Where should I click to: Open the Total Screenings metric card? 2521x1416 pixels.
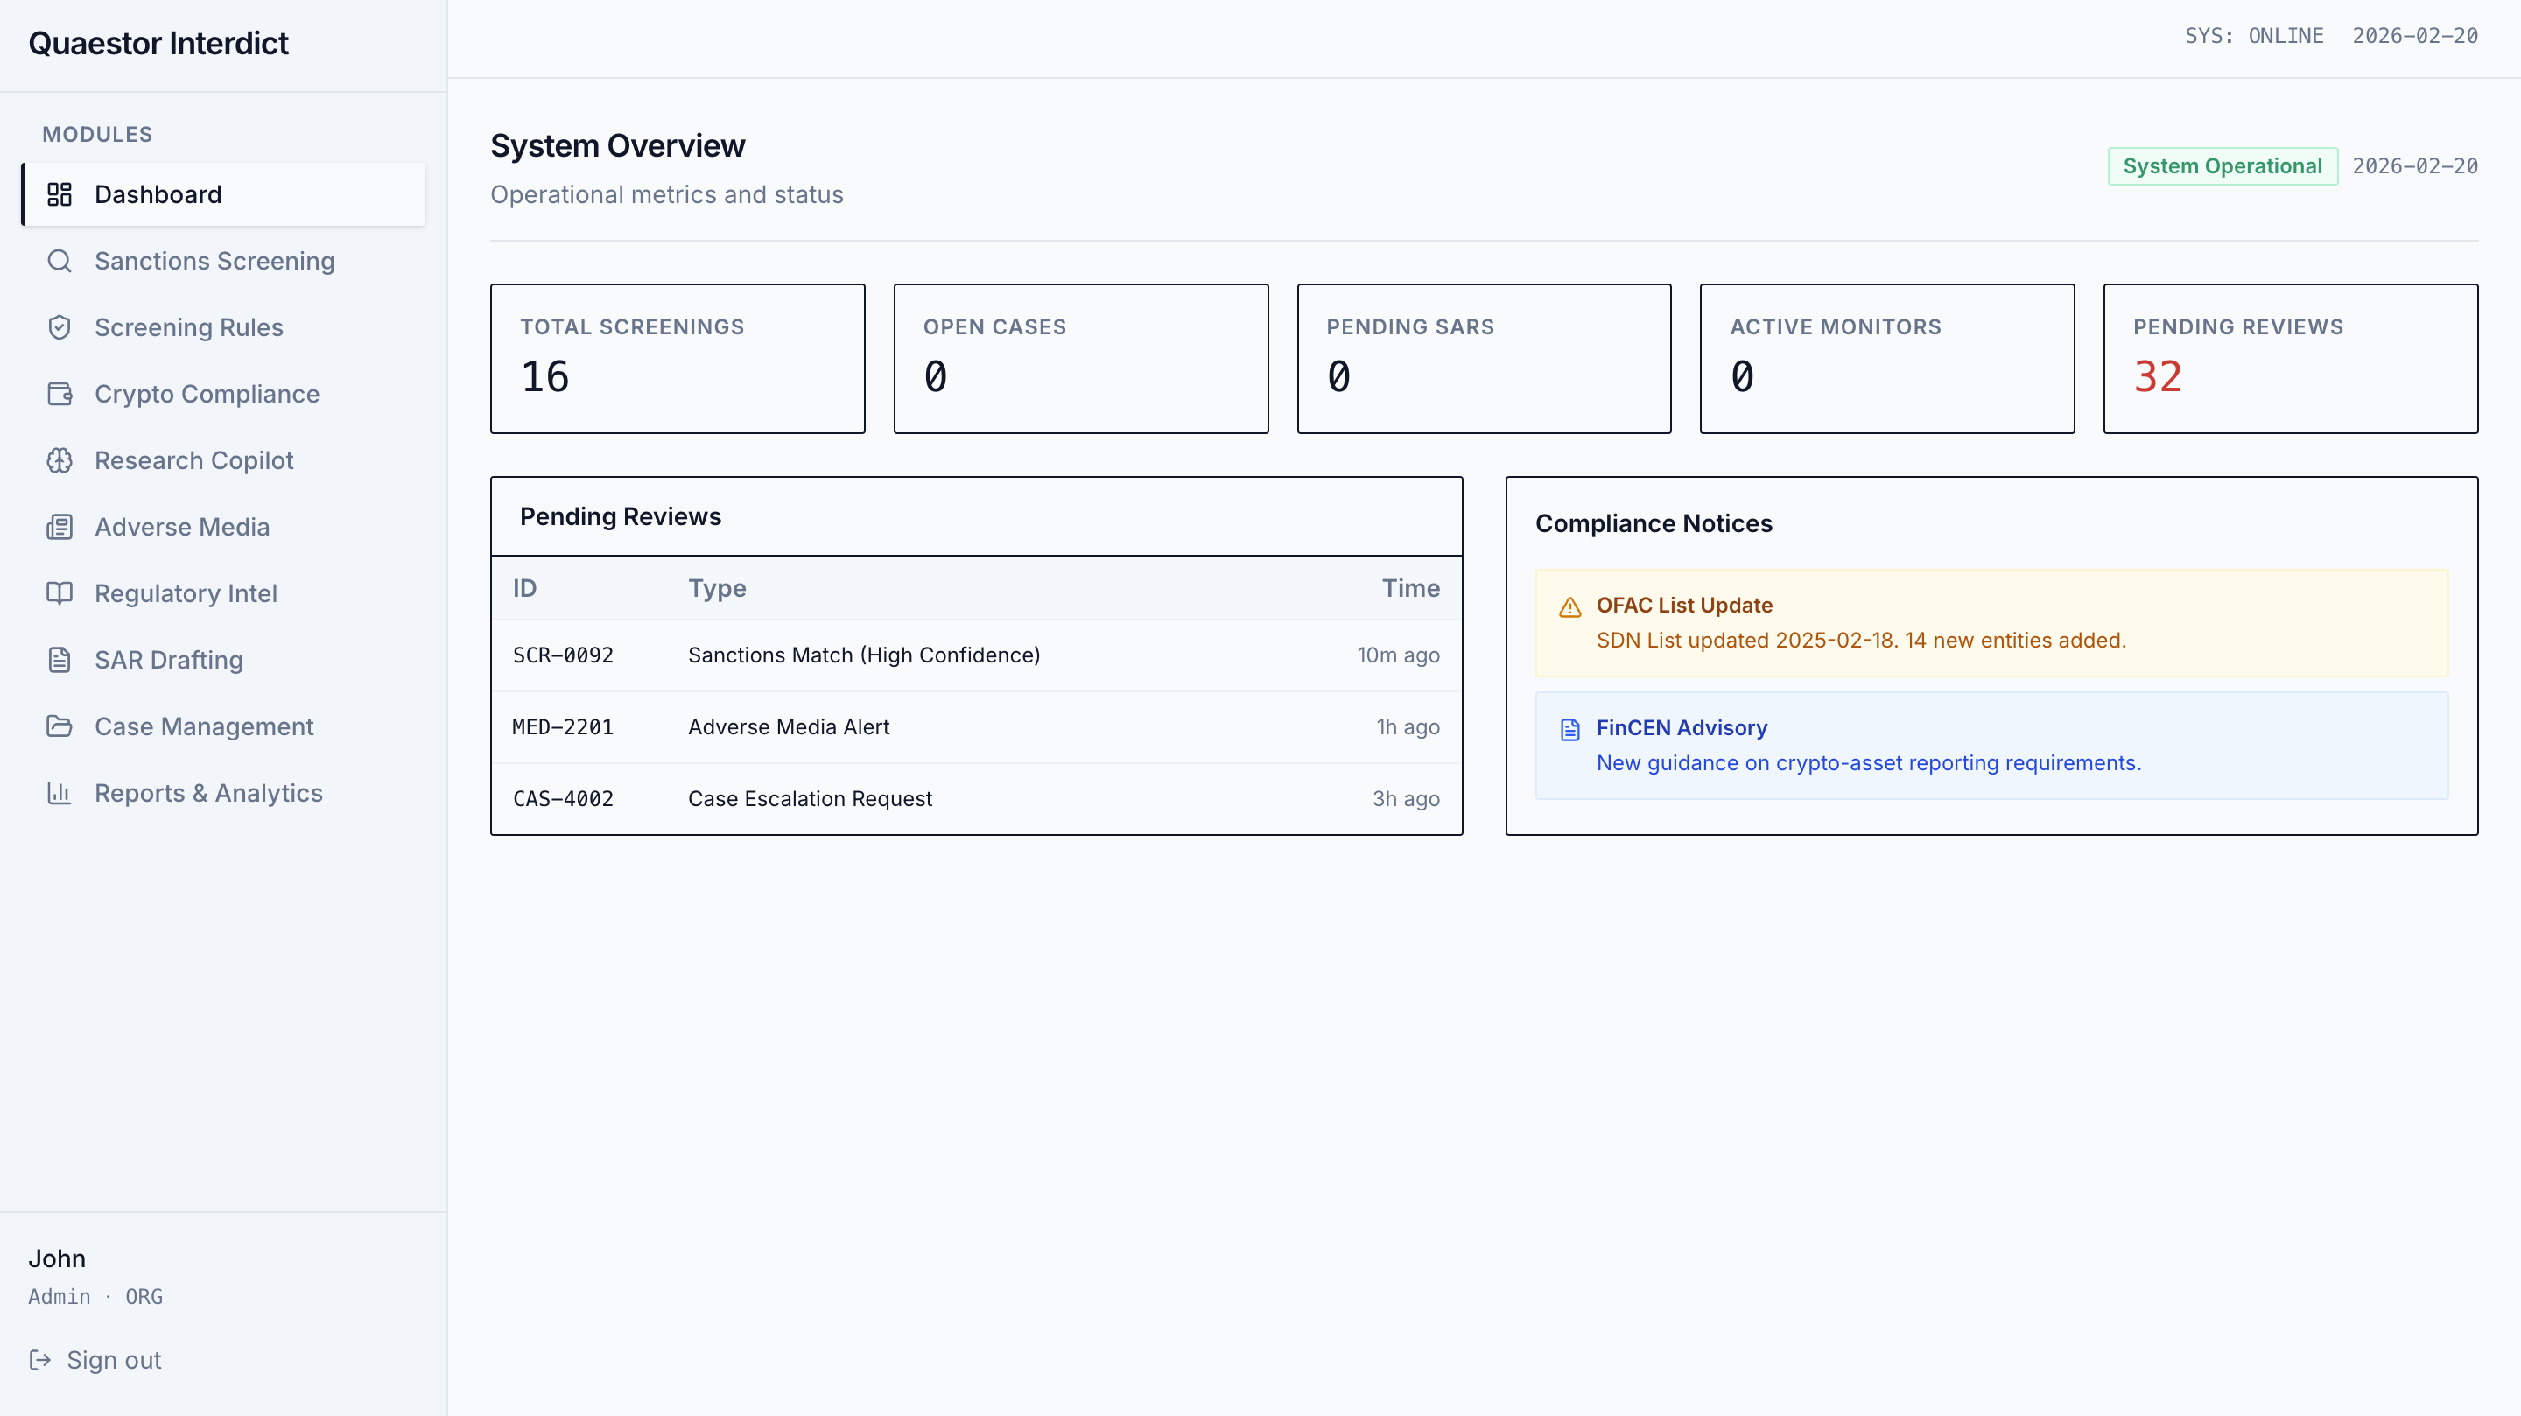(678, 358)
